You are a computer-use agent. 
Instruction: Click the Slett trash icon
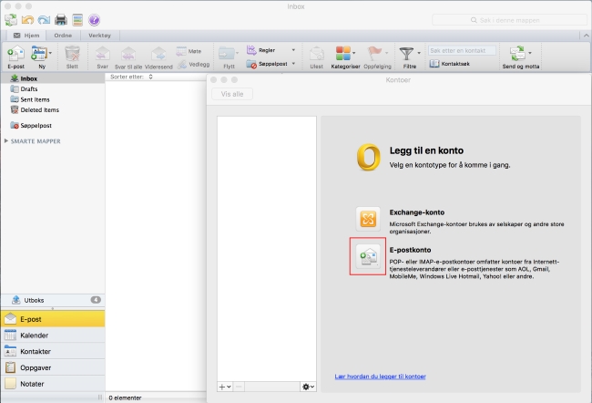click(x=72, y=53)
